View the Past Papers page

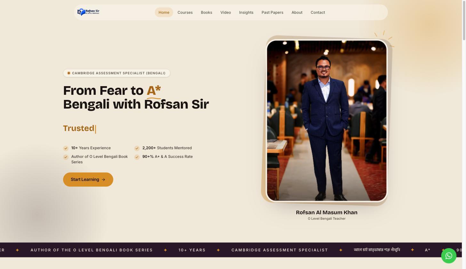272,12
